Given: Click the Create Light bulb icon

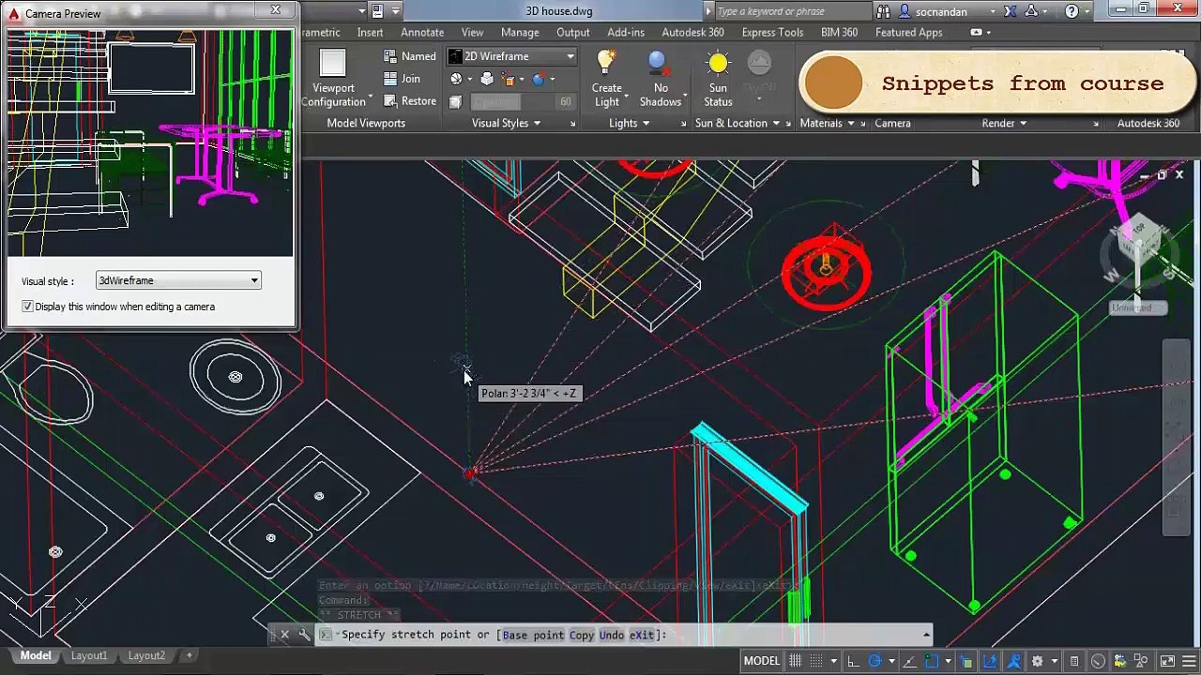Looking at the screenshot, I should tap(606, 64).
